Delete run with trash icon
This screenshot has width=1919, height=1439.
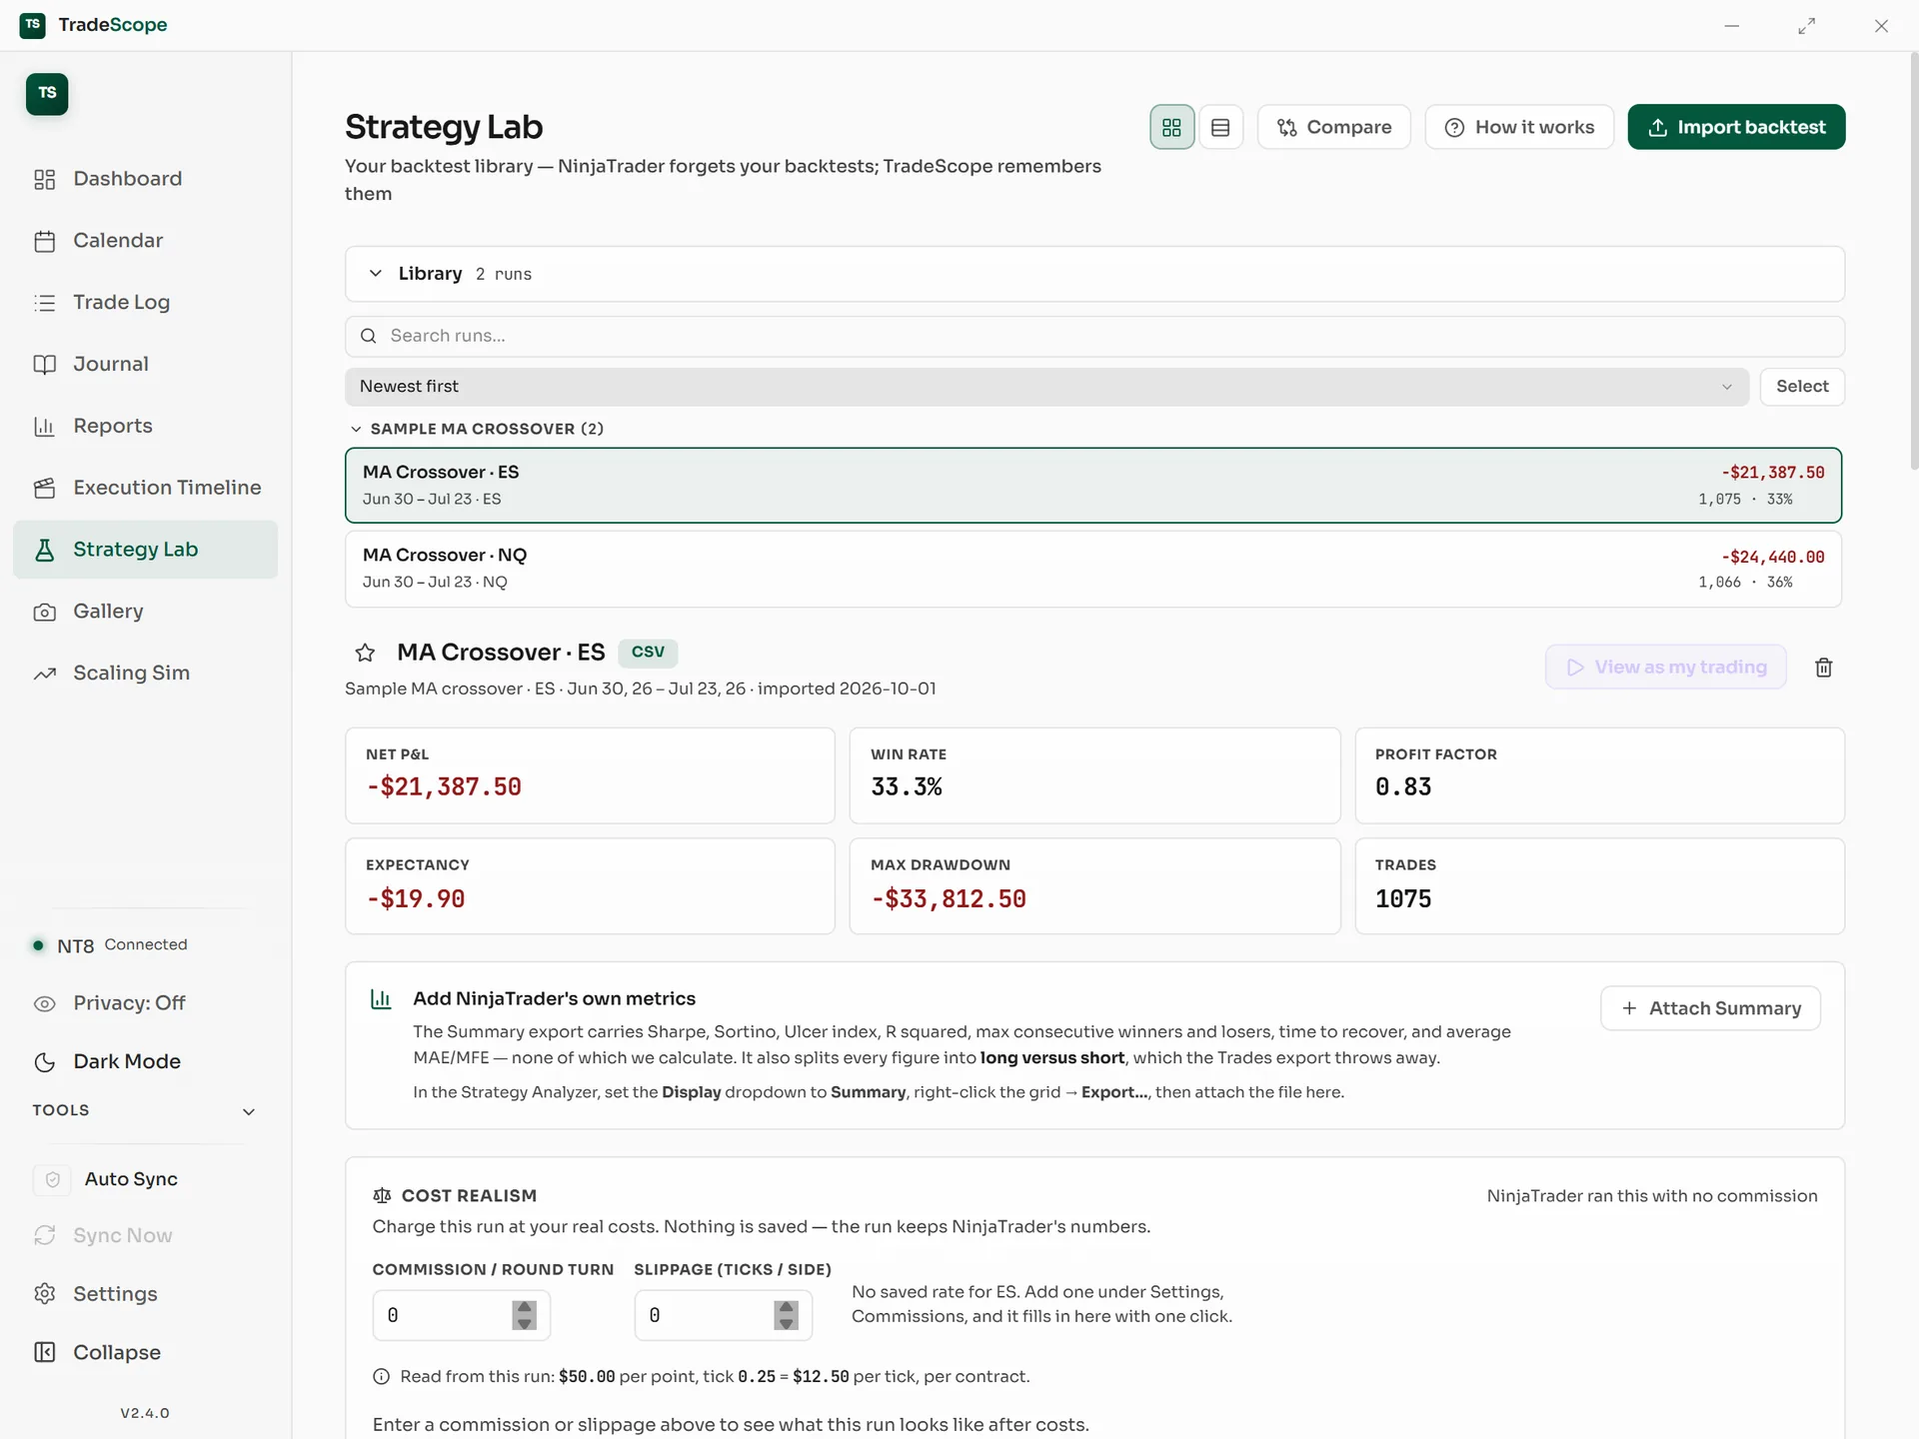[1823, 668]
